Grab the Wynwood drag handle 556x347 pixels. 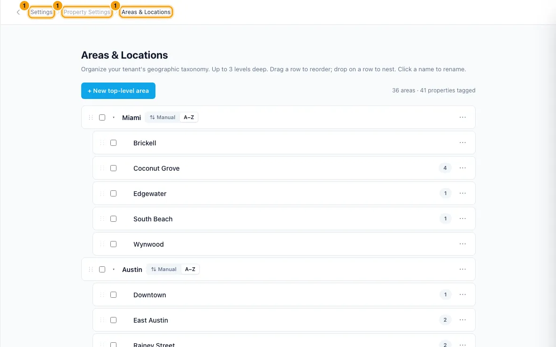click(x=102, y=244)
